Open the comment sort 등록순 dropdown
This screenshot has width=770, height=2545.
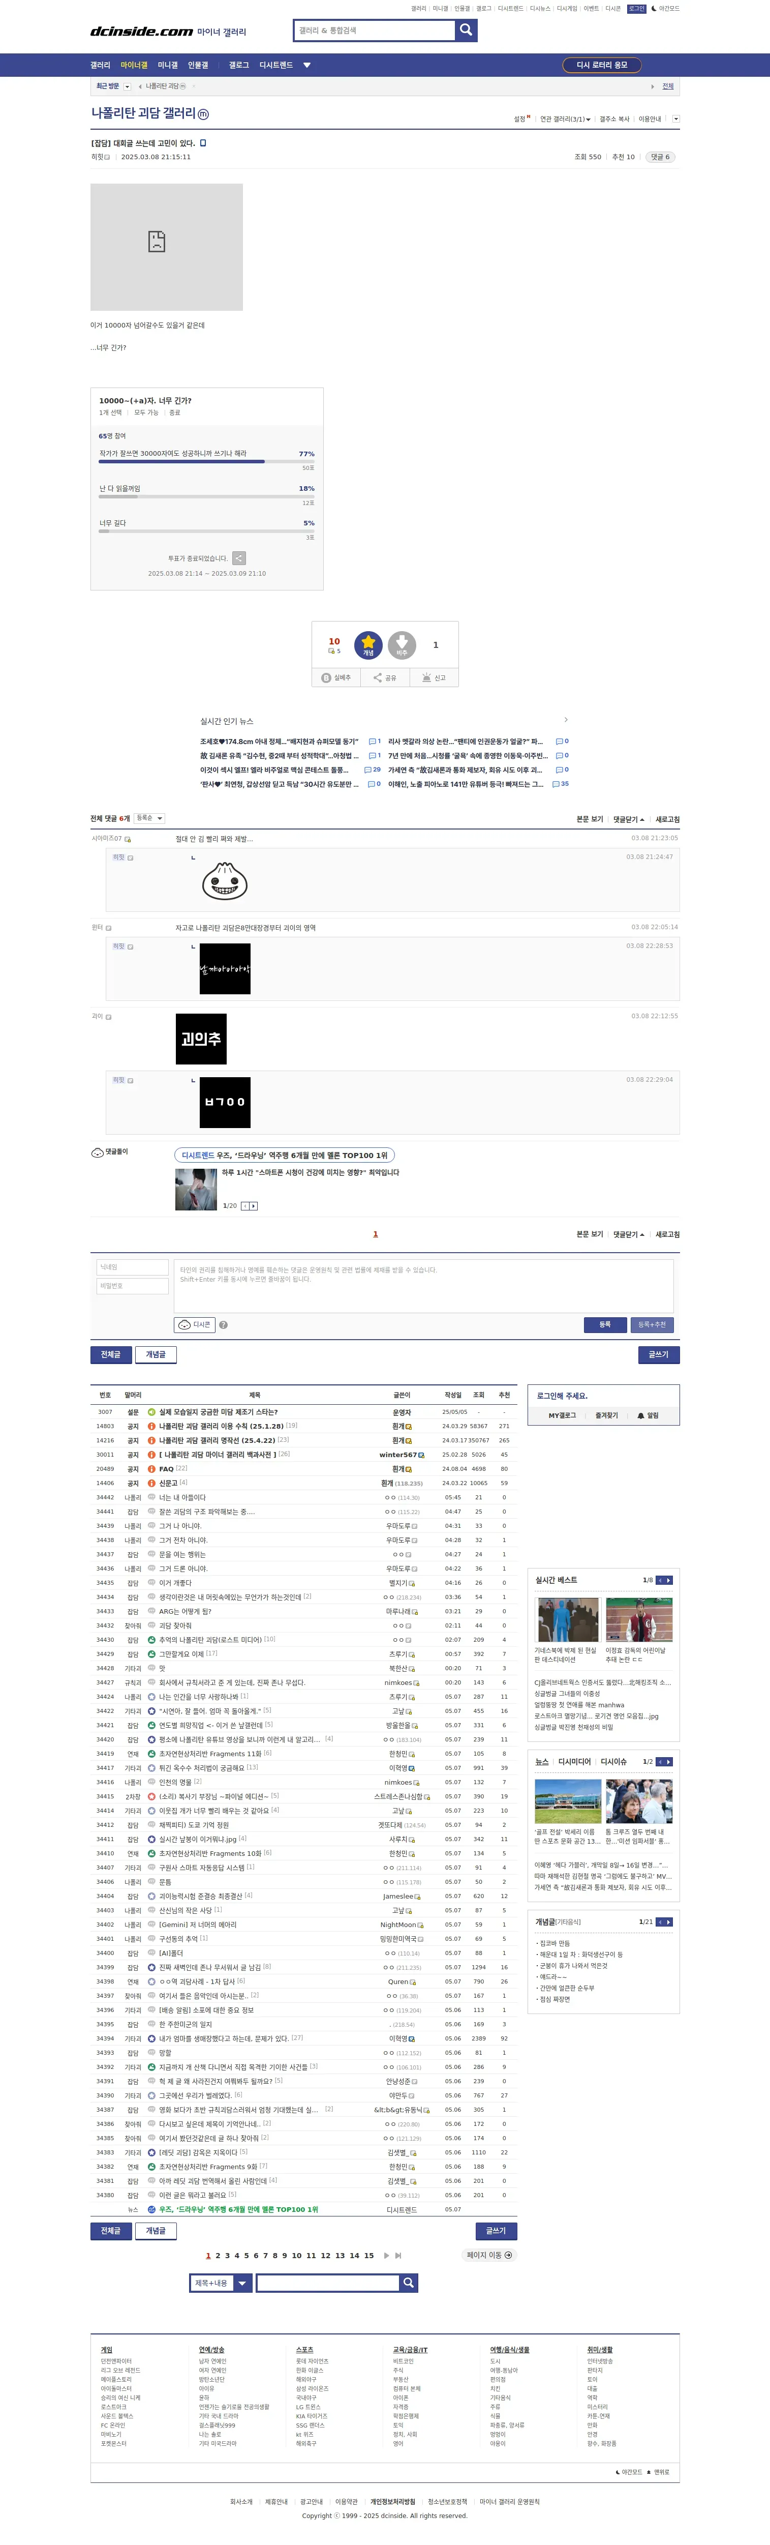click(x=149, y=818)
